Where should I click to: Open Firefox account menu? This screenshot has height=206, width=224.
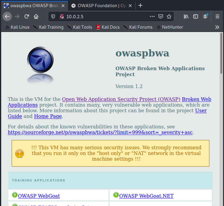(205, 17)
